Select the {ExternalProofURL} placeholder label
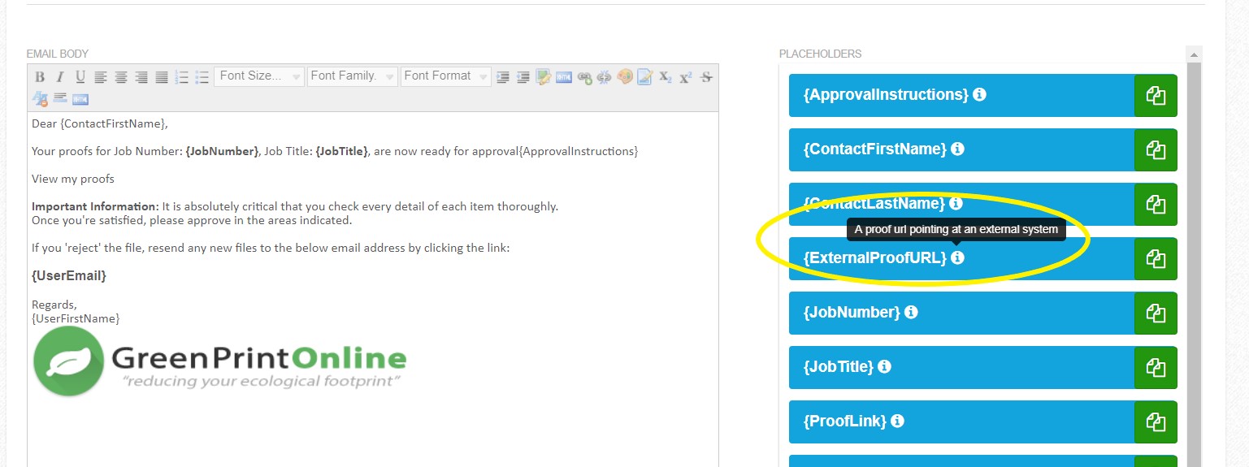Image resolution: width=1249 pixels, height=467 pixels. click(x=875, y=258)
